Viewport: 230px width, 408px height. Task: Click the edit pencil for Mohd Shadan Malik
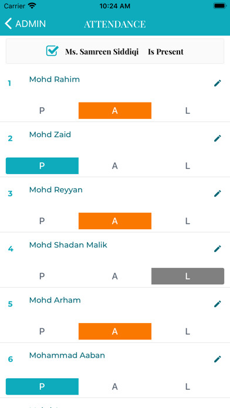217,249
